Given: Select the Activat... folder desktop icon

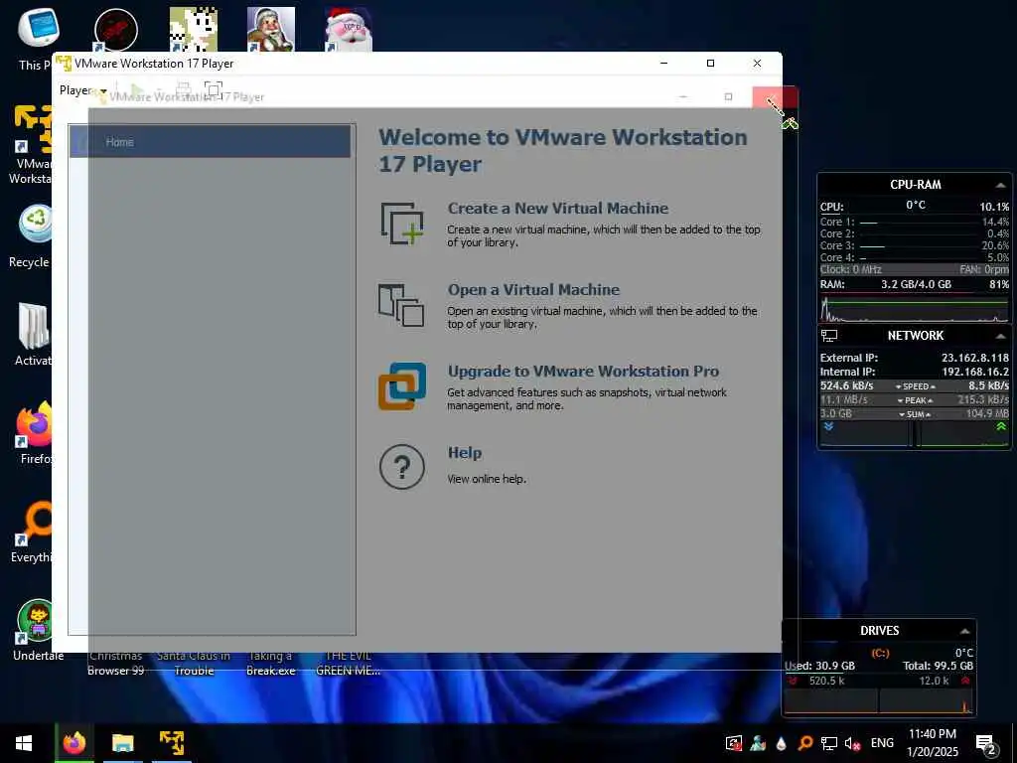Looking at the screenshot, I should [33, 334].
